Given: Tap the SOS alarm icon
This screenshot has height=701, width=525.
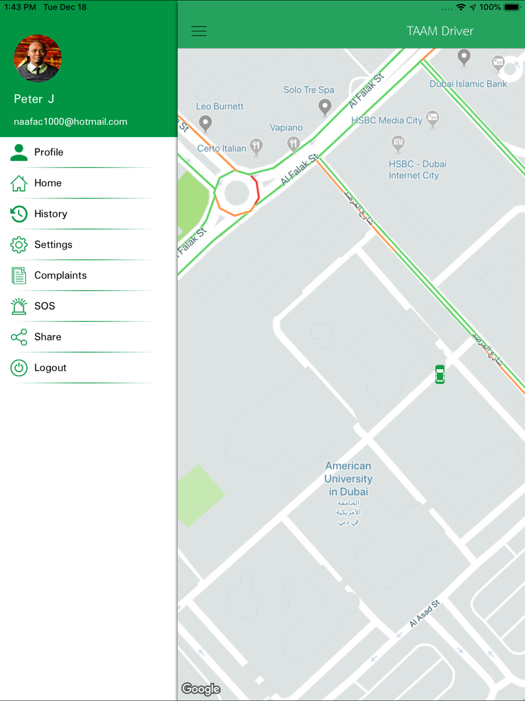Looking at the screenshot, I should (19, 306).
